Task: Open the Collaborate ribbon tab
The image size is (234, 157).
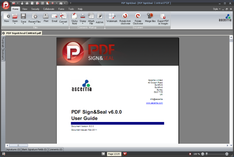Action: 49,9
